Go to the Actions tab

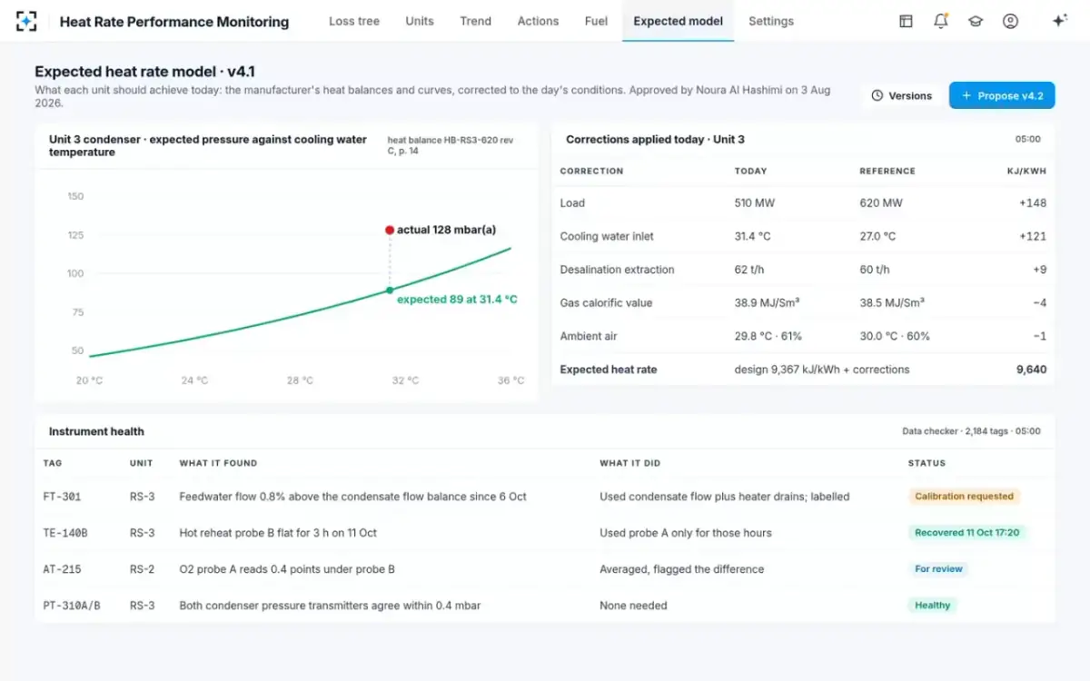pos(538,21)
